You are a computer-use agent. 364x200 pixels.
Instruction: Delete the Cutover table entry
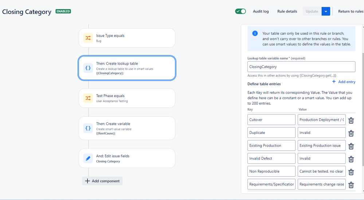point(351,120)
